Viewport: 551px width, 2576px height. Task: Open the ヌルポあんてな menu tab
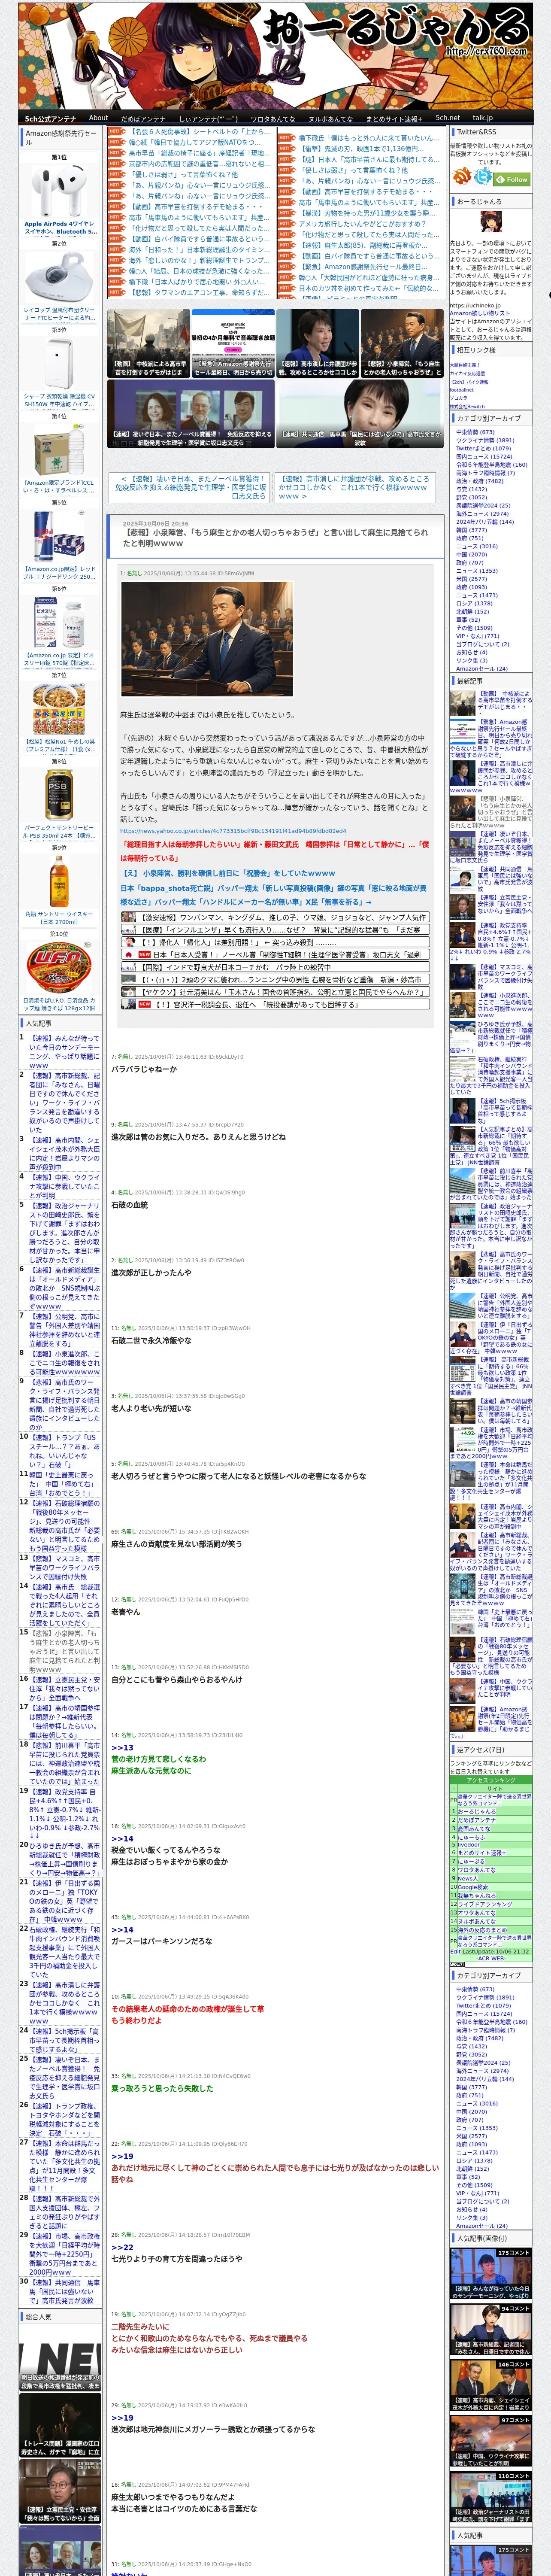(x=331, y=118)
